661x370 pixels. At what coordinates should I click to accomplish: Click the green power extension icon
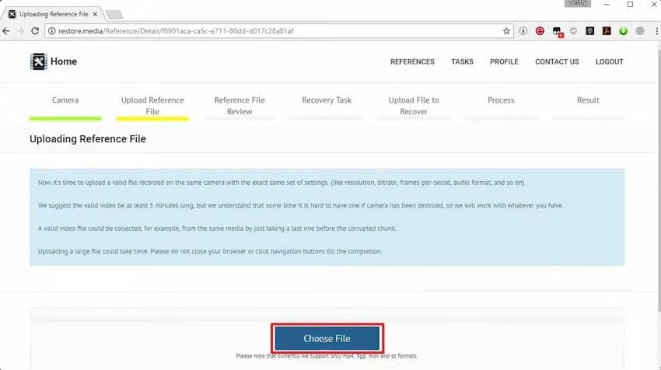click(x=623, y=31)
